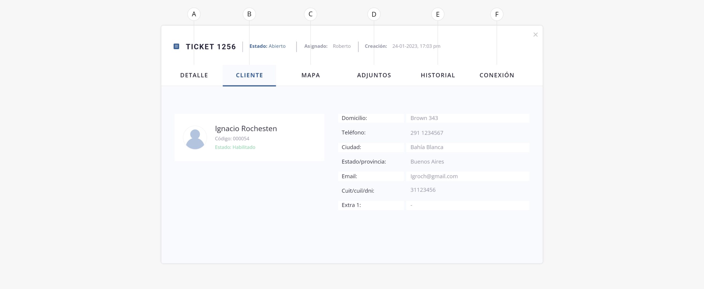Open the Conexión tab
Screen dimensions: 704x289
click(x=497, y=75)
